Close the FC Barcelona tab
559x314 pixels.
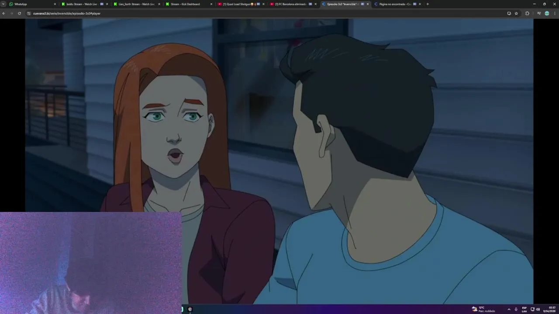[315, 4]
